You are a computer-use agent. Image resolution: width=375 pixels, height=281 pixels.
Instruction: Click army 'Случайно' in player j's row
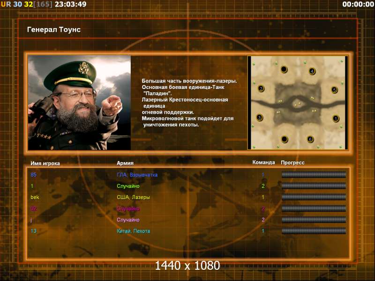point(128,220)
